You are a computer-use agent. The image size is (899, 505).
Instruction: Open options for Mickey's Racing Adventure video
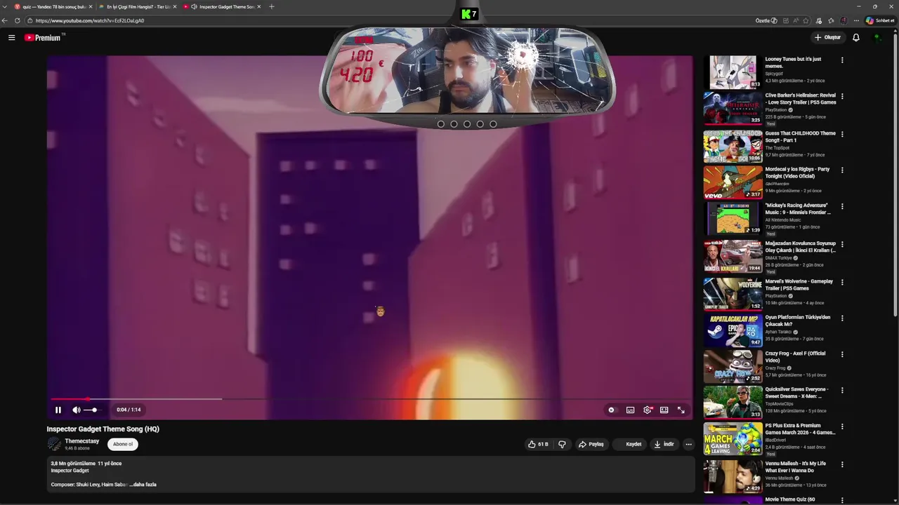pos(842,207)
